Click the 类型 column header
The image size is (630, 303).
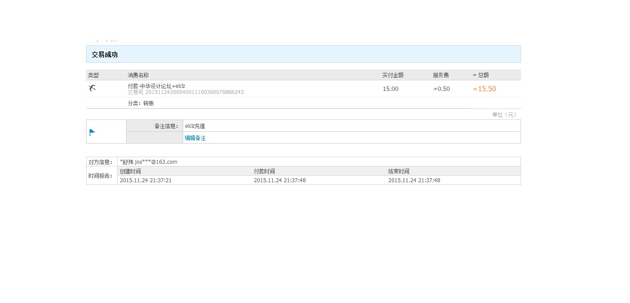pos(93,75)
